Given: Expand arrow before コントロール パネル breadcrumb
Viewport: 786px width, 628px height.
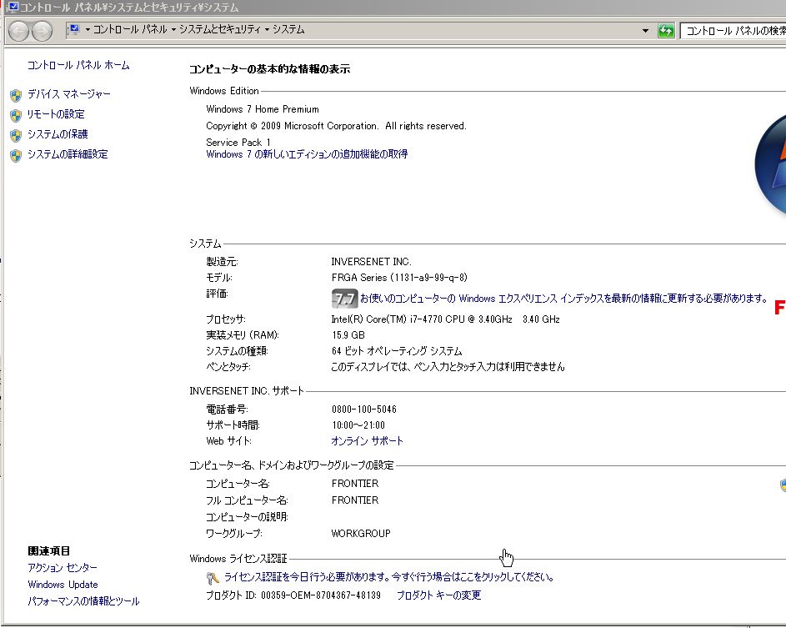Looking at the screenshot, I should point(88,29).
